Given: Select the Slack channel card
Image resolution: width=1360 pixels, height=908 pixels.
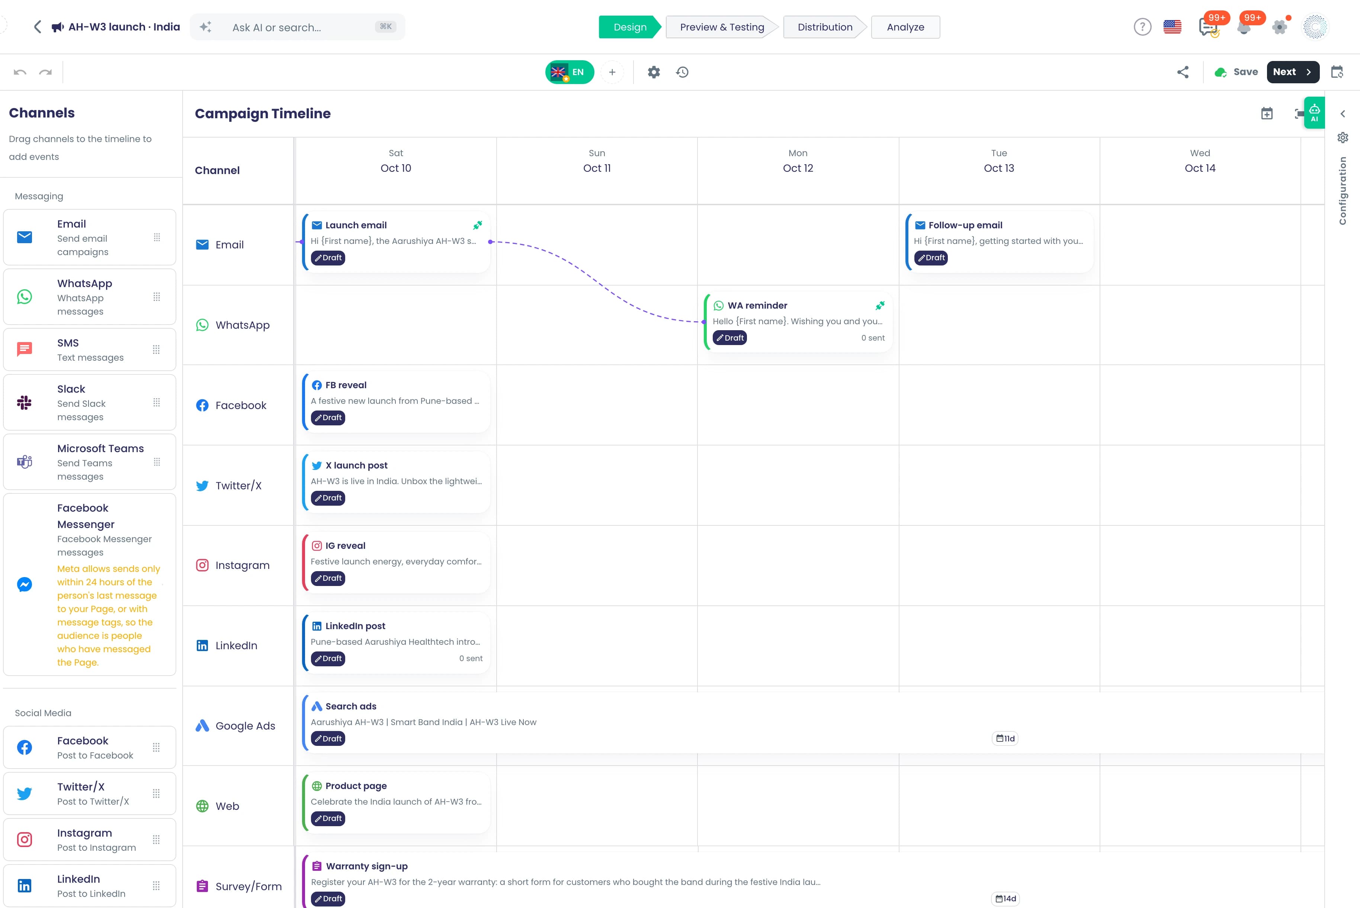Looking at the screenshot, I should [x=89, y=402].
